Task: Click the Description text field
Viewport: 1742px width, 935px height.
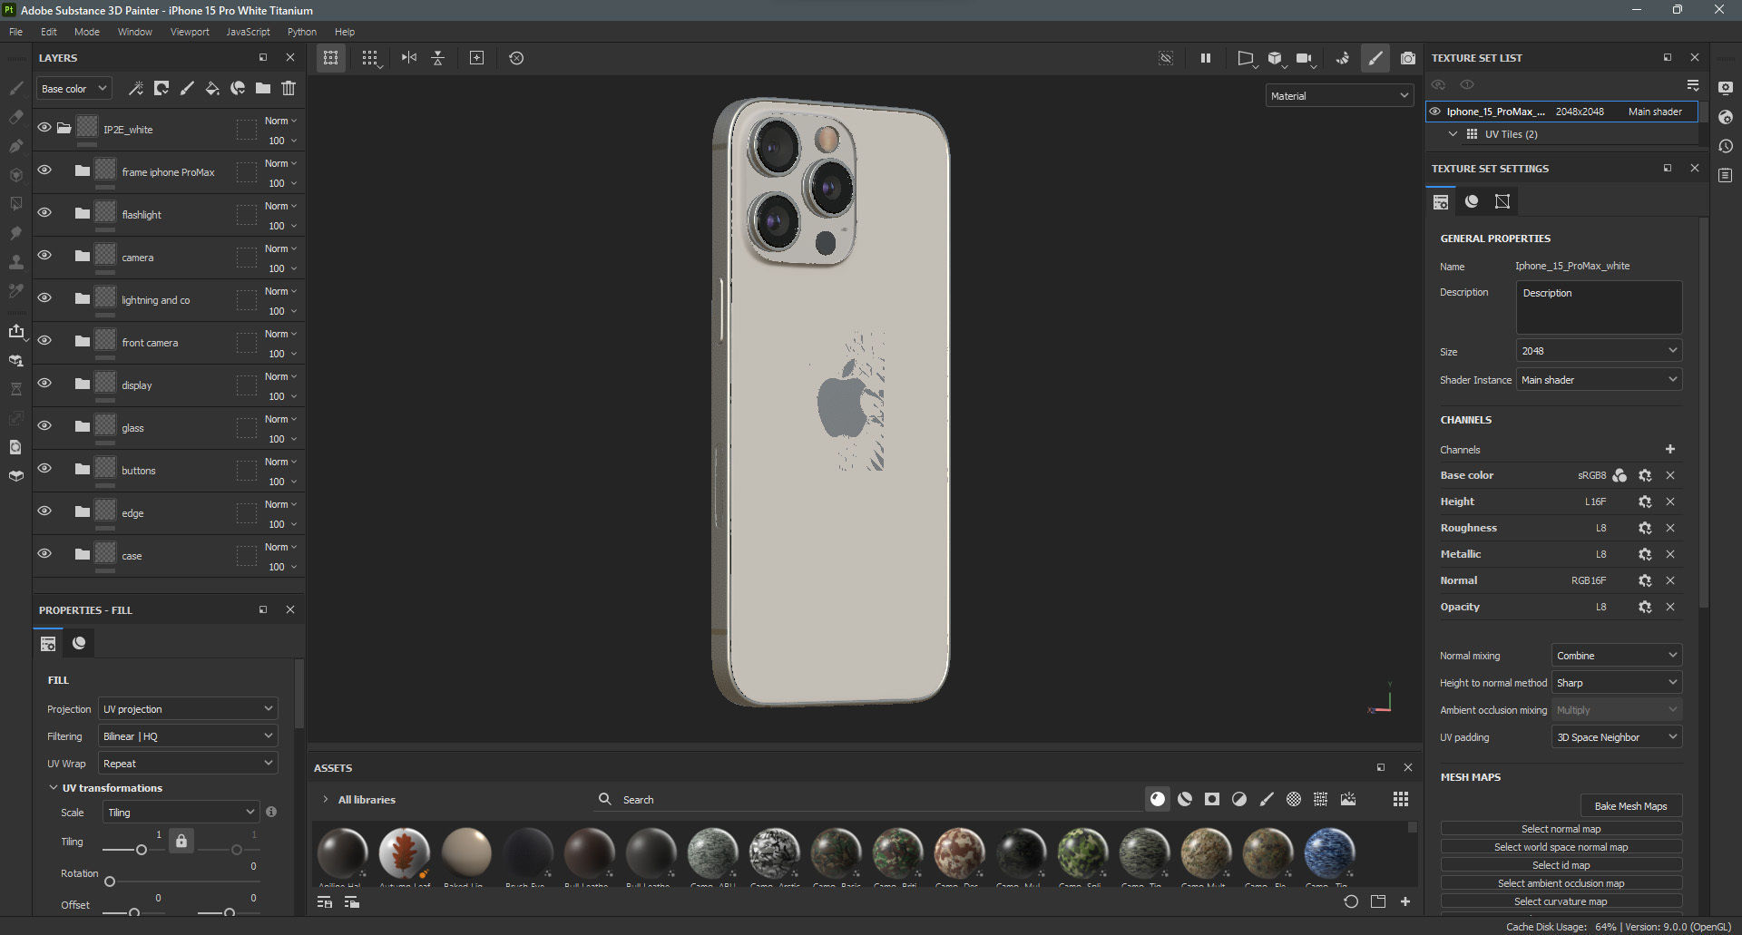Action: 1599,307
